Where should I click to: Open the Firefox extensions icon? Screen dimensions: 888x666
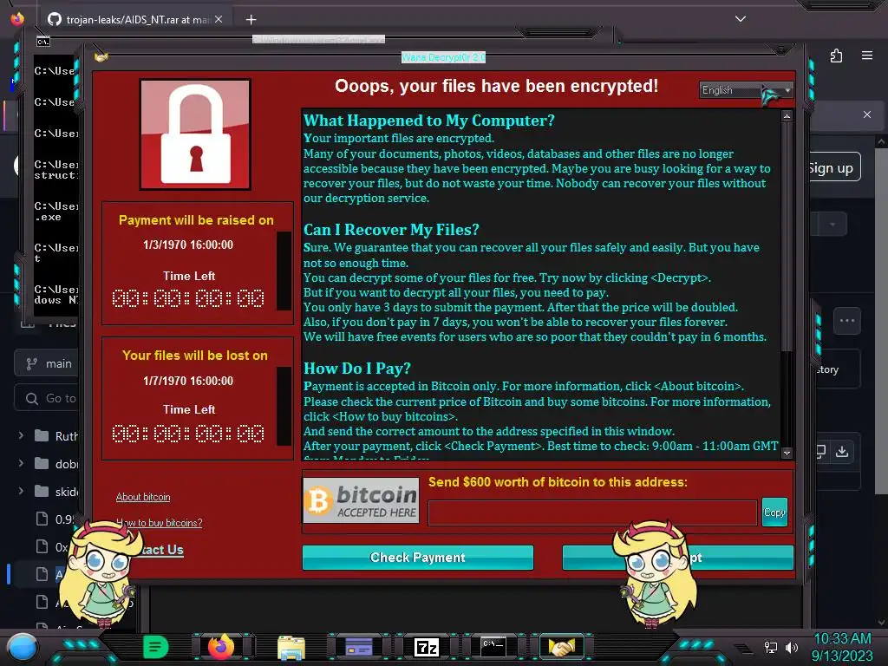click(x=837, y=55)
